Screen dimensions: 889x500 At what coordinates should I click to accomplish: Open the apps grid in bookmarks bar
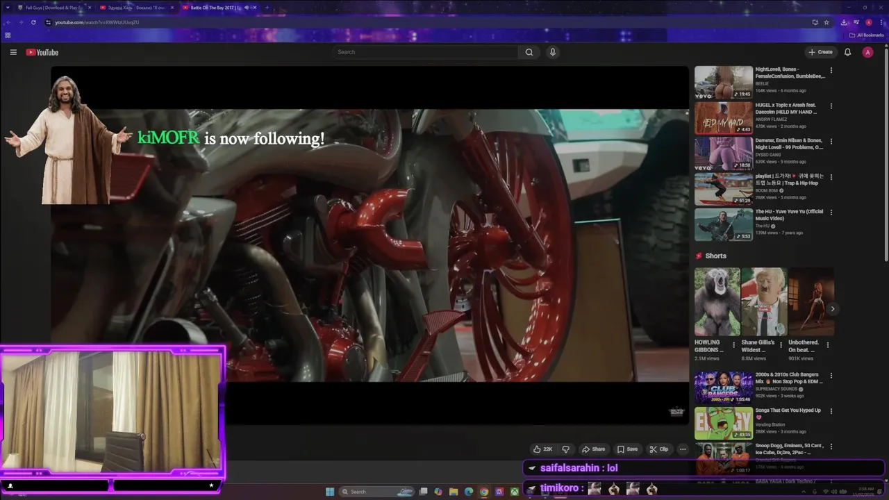[x=8, y=35]
